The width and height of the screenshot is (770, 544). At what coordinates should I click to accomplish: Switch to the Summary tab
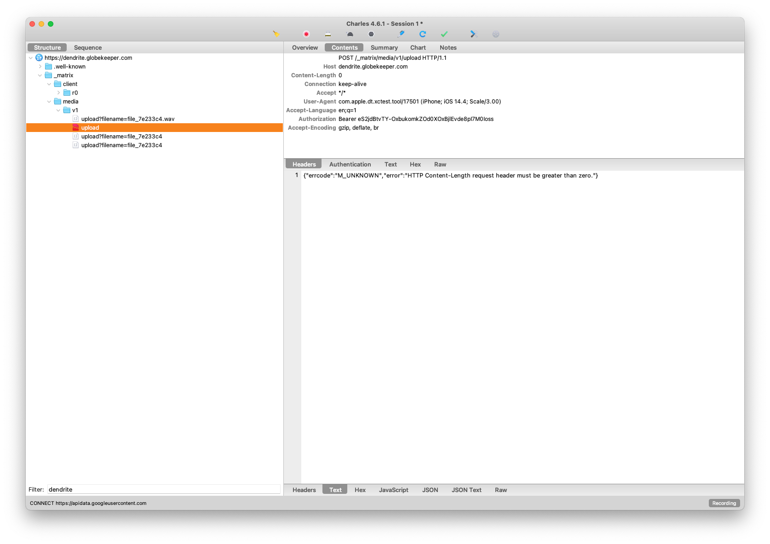click(384, 47)
